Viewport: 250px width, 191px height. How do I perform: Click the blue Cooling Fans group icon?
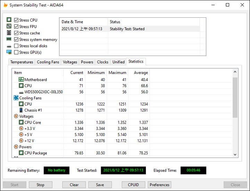click(x=16, y=98)
